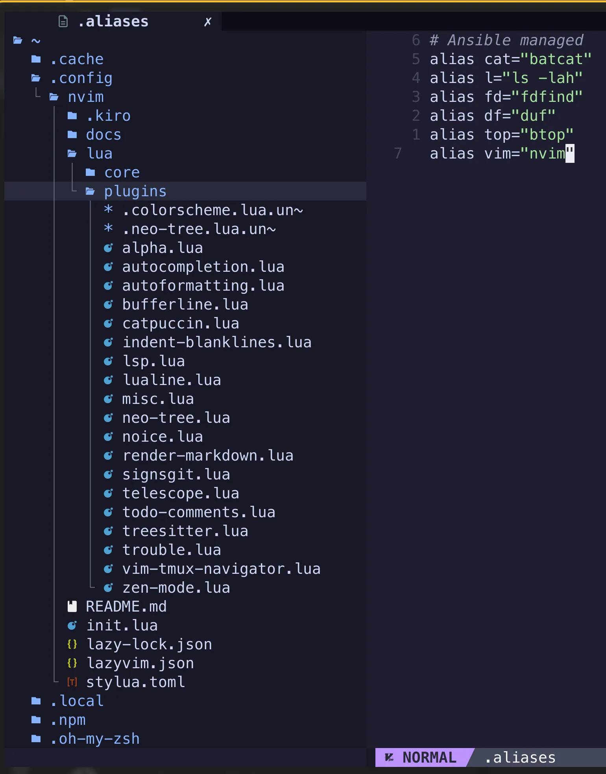Click the document icon in the .aliases tab

(63, 21)
